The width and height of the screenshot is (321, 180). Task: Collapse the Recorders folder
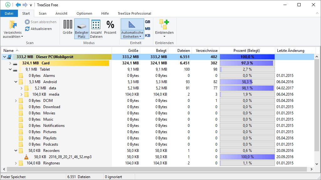[x=16, y=151]
